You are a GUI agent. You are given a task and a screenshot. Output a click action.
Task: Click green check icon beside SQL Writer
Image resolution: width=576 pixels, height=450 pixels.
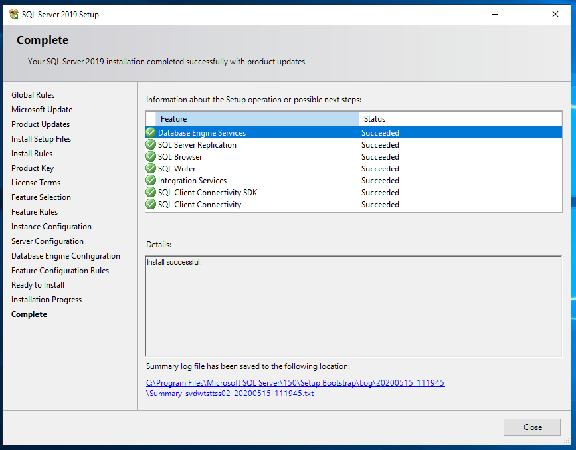151,168
